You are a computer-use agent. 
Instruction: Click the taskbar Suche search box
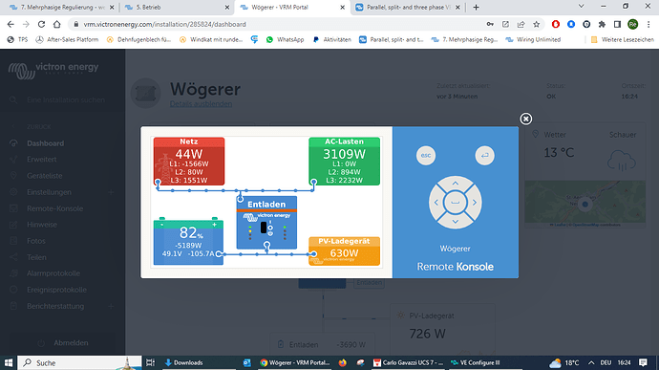tap(80, 362)
